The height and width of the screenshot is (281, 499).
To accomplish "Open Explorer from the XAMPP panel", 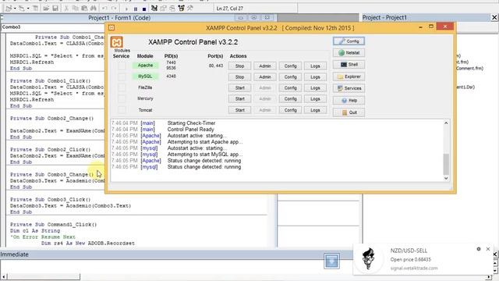I will (349, 76).
